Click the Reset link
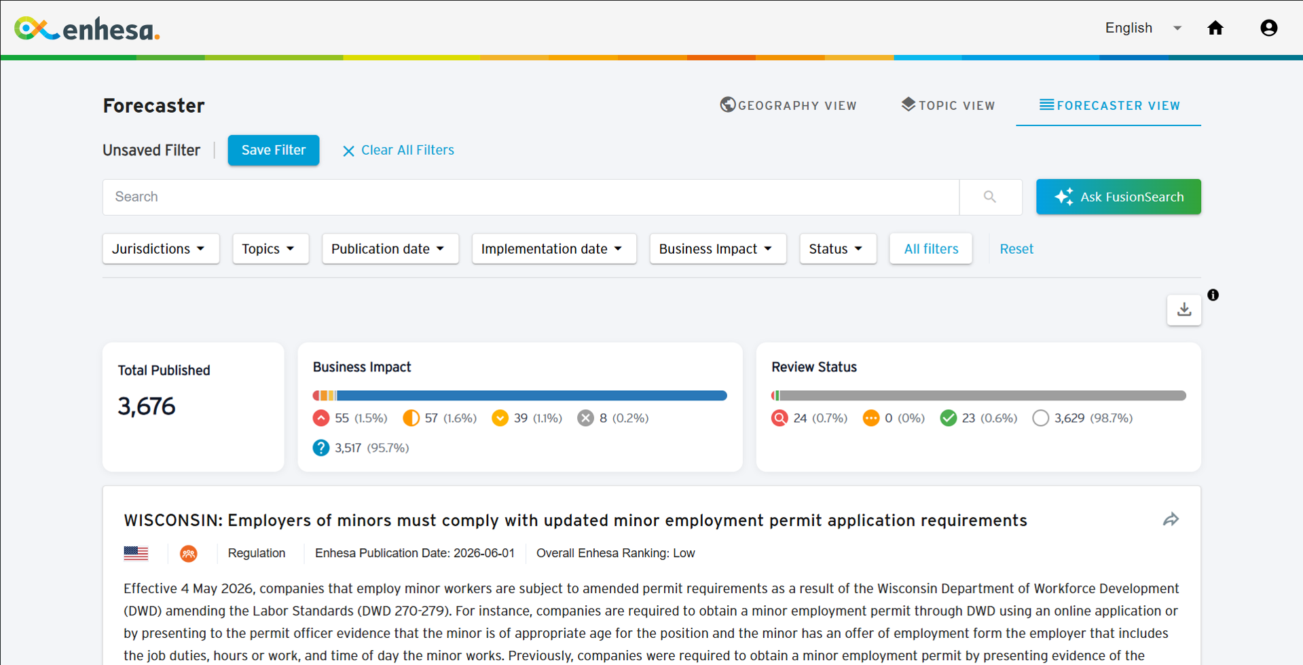This screenshot has width=1303, height=665. [x=1016, y=249]
